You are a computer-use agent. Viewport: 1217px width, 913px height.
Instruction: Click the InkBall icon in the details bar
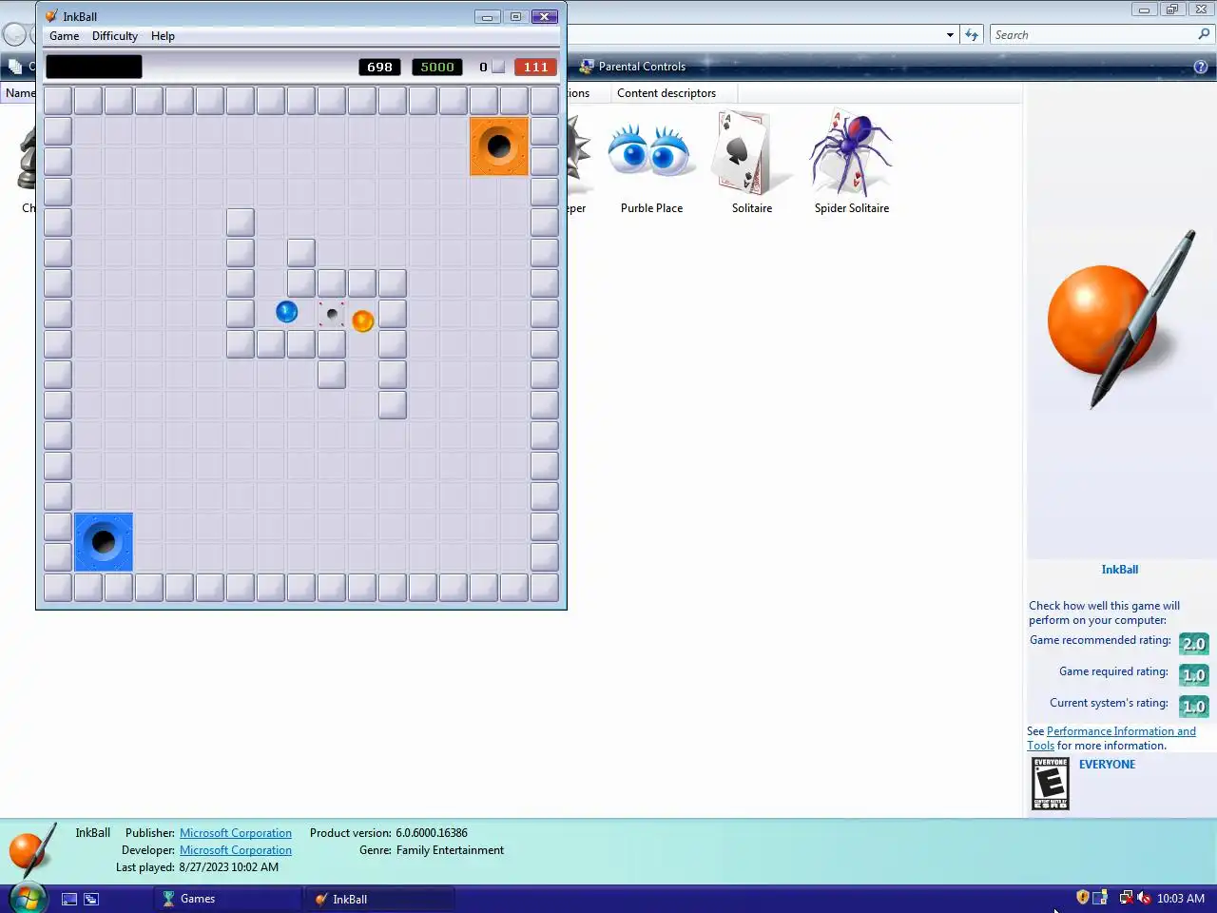31,850
